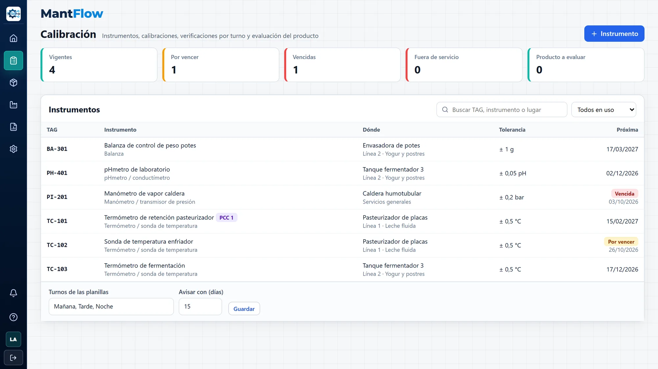Click the Por vencer badge on TC-102

pos(621,242)
